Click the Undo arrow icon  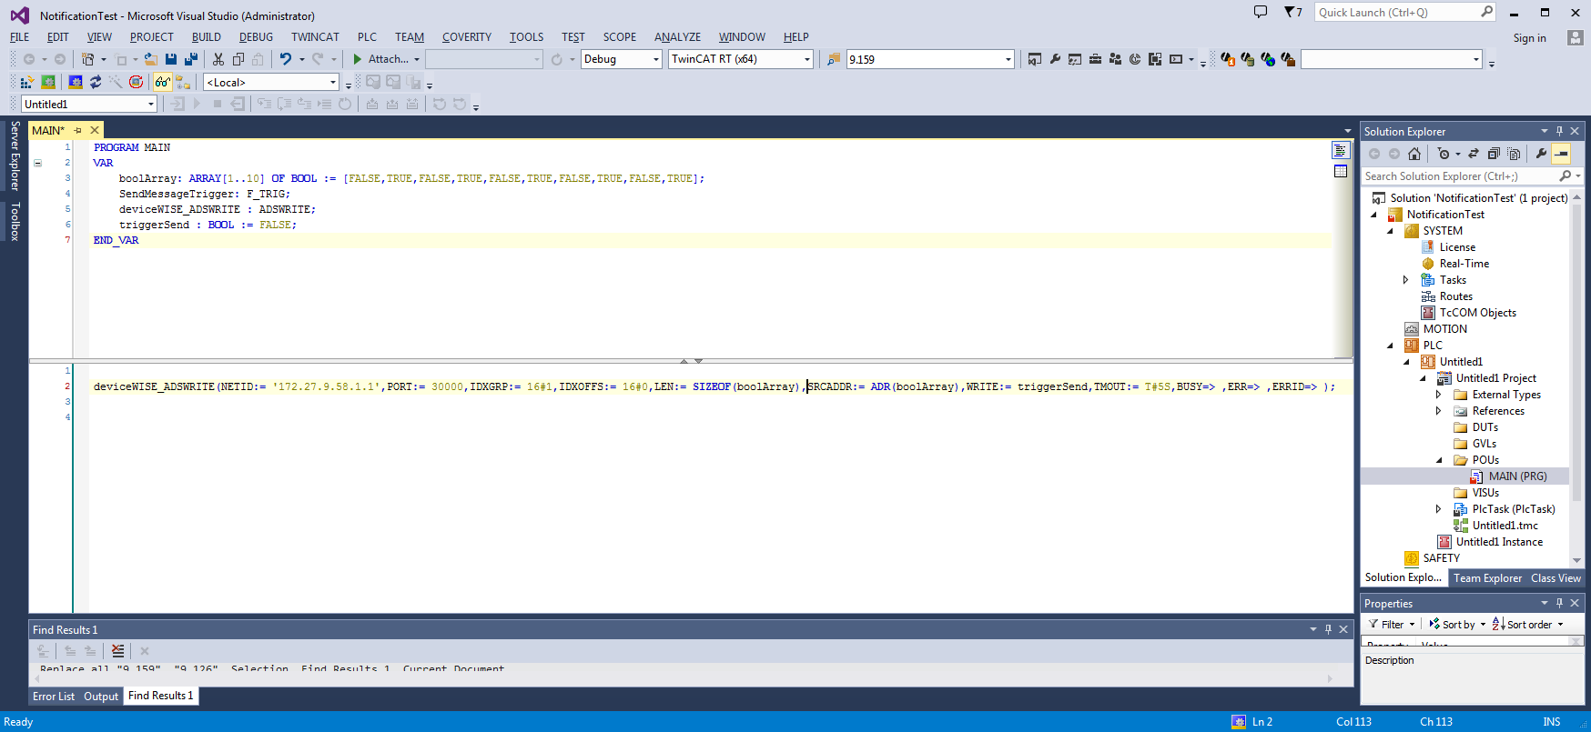286,59
